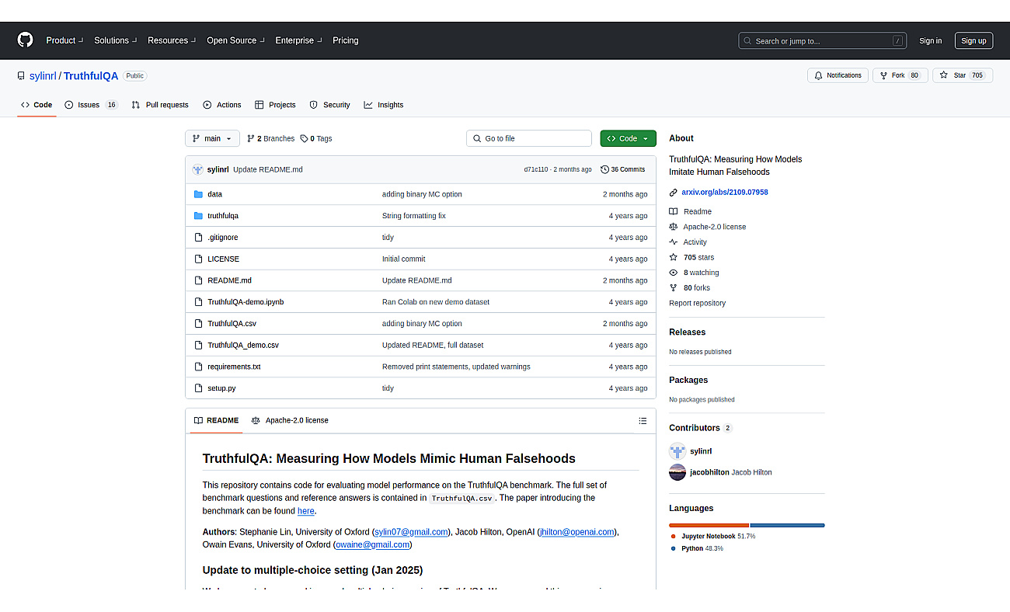Screen dimensions: 1010x612
Task: Expand the Enterprise menu
Action: pos(298,40)
